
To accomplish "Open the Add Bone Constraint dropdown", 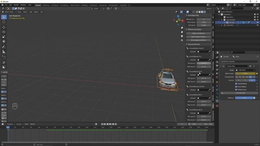I will (x=239, y=62).
